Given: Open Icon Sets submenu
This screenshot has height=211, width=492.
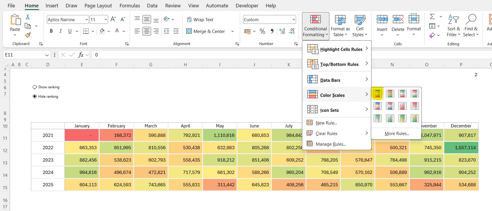Looking at the screenshot, I should 337,110.
